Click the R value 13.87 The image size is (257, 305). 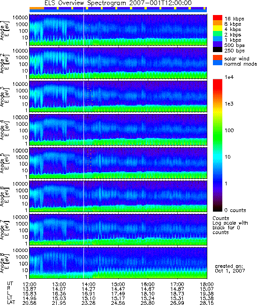(x=30, y=289)
